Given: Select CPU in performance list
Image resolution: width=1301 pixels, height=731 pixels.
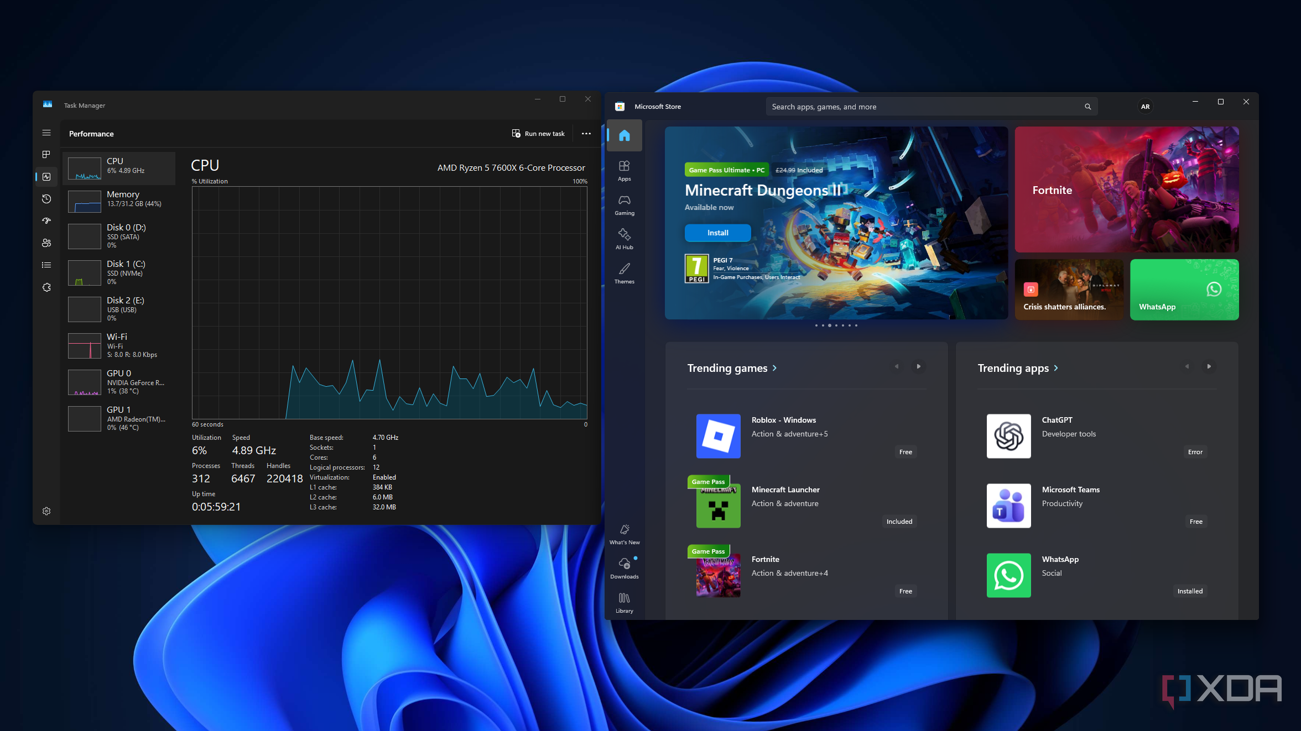Looking at the screenshot, I should pos(119,168).
